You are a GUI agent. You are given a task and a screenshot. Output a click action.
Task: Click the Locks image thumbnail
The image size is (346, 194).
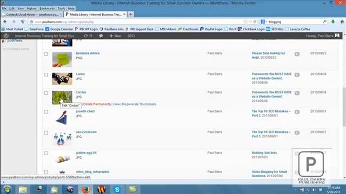point(62,79)
